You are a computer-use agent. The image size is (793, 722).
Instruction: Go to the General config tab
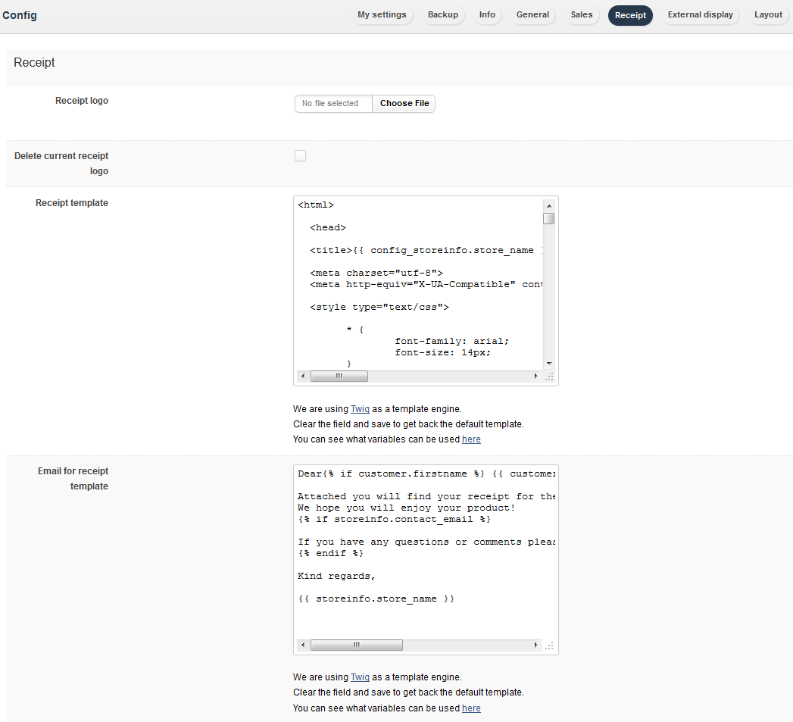pyautogui.click(x=532, y=15)
